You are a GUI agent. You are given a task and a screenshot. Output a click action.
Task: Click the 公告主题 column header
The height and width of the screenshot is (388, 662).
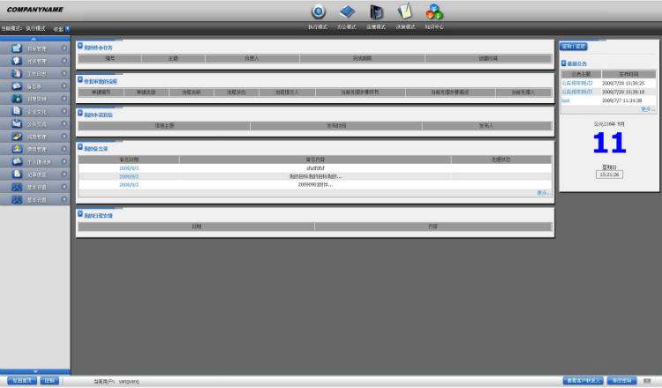582,74
